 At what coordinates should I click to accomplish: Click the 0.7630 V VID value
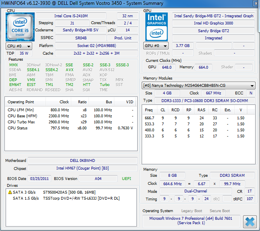(125, 128)
